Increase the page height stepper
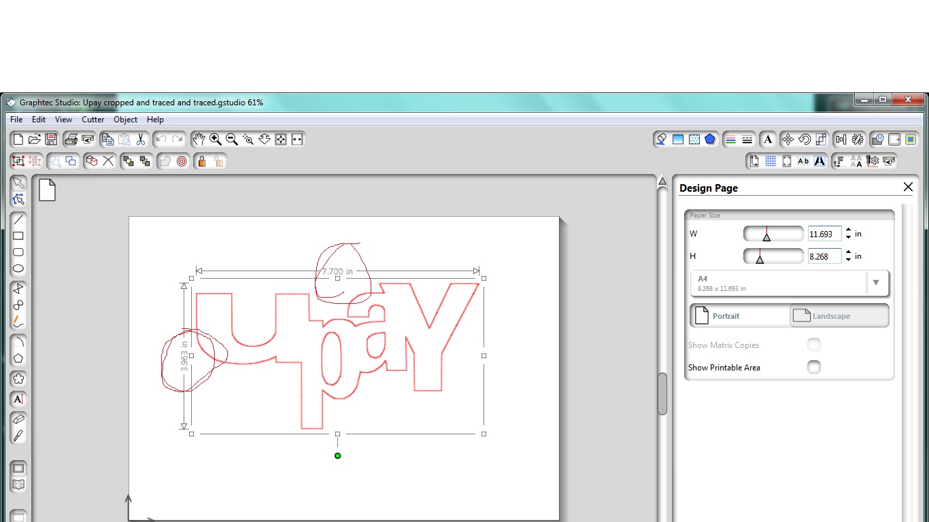The image size is (929, 522). click(848, 253)
